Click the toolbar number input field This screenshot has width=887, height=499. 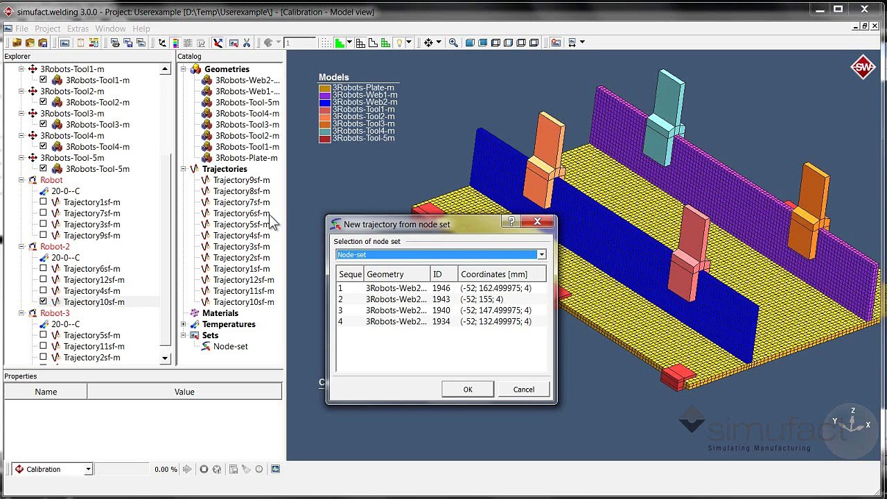[x=299, y=43]
